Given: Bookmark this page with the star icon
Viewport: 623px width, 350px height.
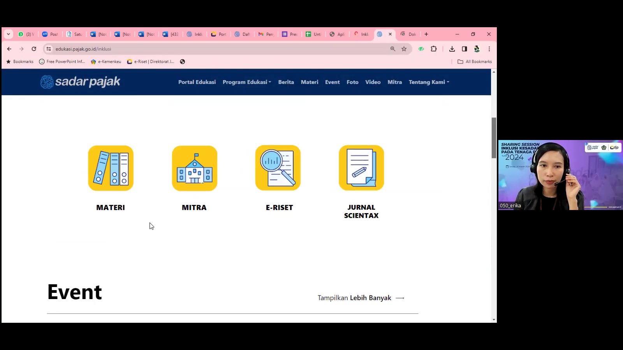Looking at the screenshot, I should click(404, 49).
